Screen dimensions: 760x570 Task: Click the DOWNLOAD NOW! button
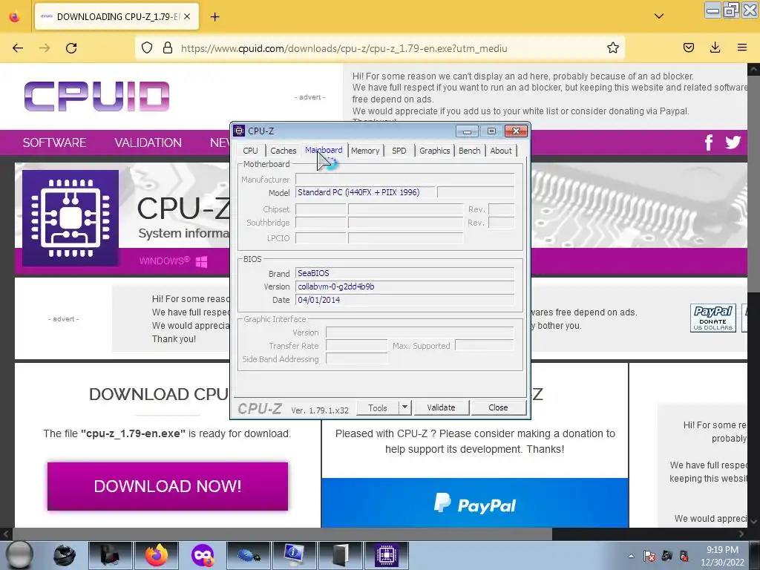click(x=168, y=486)
